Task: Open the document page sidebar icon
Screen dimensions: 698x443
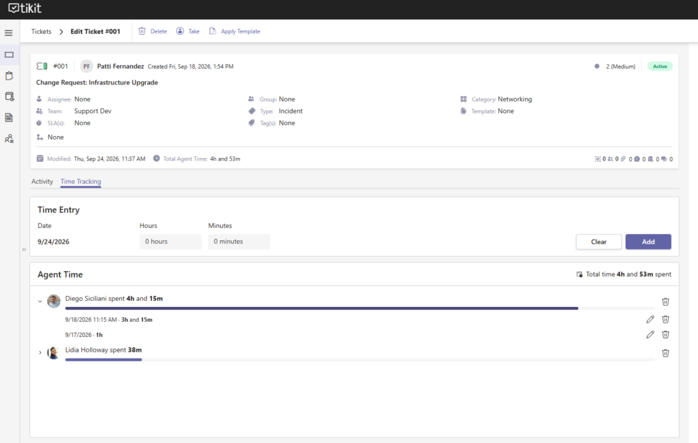Action: coord(9,117)
